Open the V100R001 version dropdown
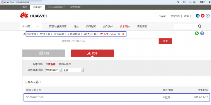 [x=54, y=70]
